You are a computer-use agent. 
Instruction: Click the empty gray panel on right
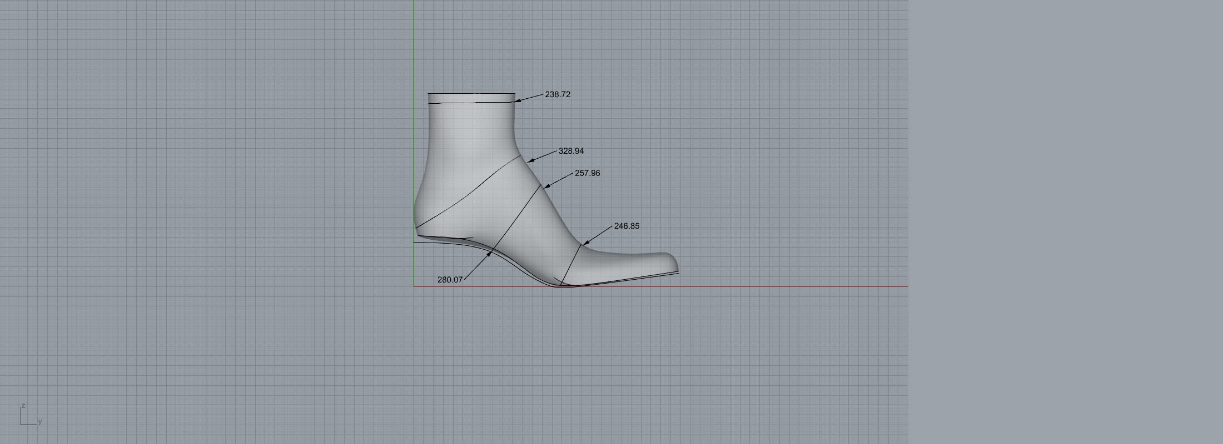pos(1065,222)
